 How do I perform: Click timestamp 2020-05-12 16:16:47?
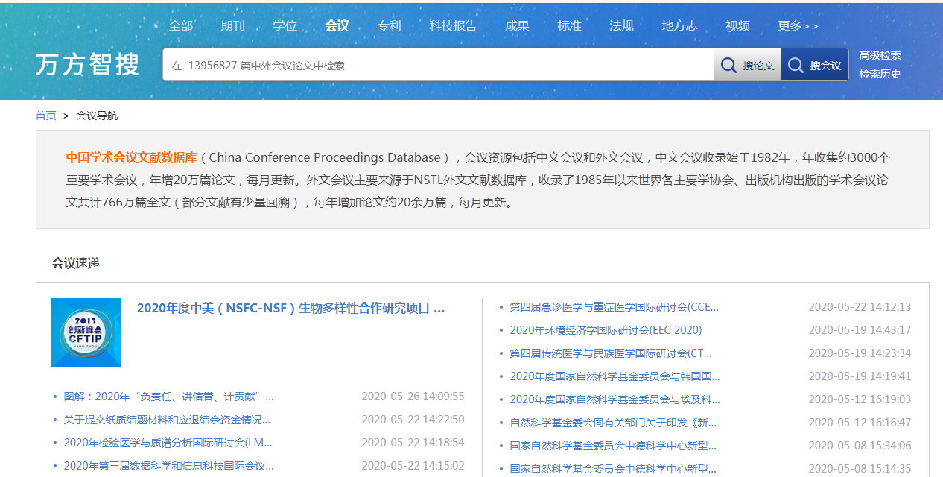[860, 423]
